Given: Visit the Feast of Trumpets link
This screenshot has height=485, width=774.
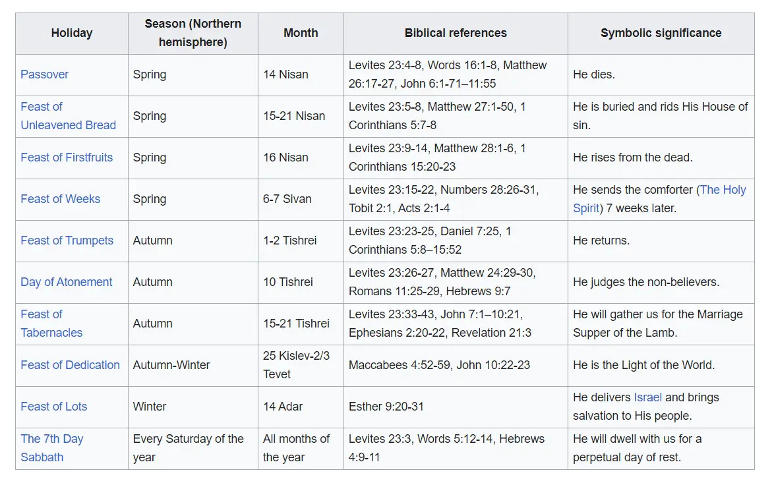Looking at the screenshot, I should pos(67,241).
